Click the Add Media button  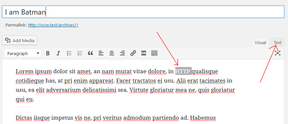point(19,40)
